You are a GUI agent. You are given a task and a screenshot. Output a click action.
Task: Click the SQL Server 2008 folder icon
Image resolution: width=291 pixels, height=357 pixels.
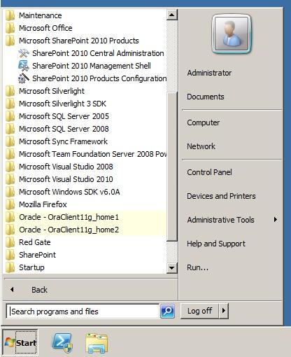[x=10, y=129]
